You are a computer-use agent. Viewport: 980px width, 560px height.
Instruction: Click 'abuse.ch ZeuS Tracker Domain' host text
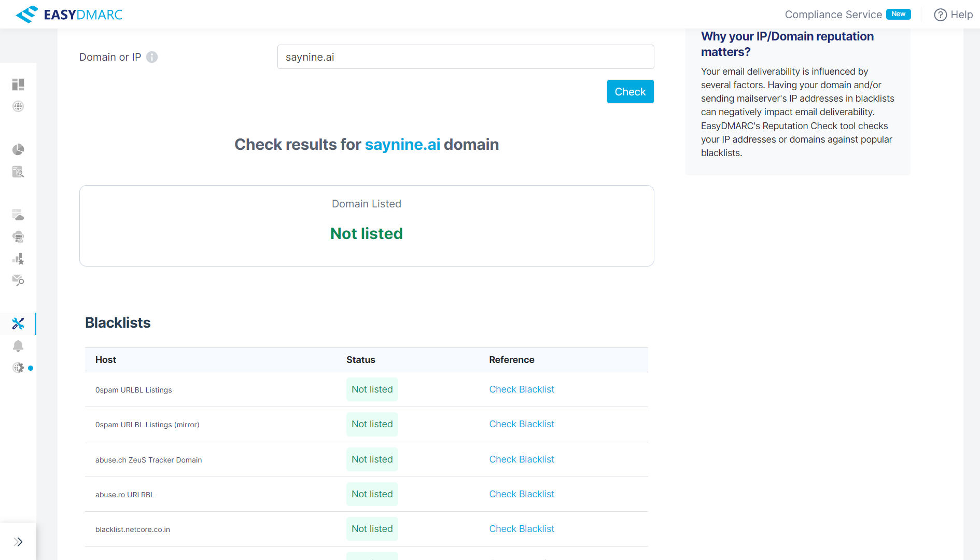click(149, 460)
